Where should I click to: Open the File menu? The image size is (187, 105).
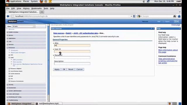tap(8, 8)
